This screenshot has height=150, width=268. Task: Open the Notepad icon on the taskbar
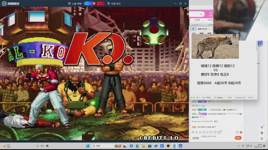coord(174,146)
